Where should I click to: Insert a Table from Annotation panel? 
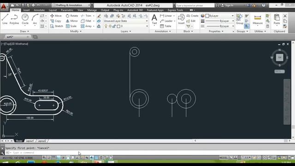point(165,26)
